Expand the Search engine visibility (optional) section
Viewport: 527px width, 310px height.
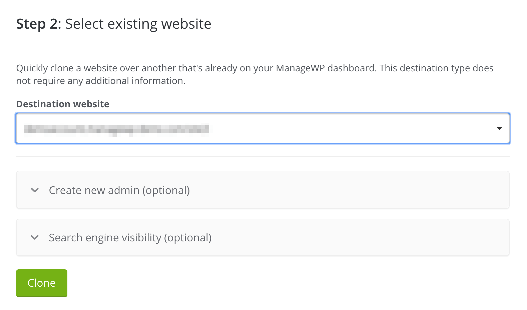[130, 238]
